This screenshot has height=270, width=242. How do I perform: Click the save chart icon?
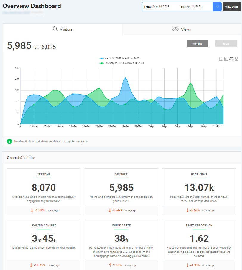click(x=236, y=59)
